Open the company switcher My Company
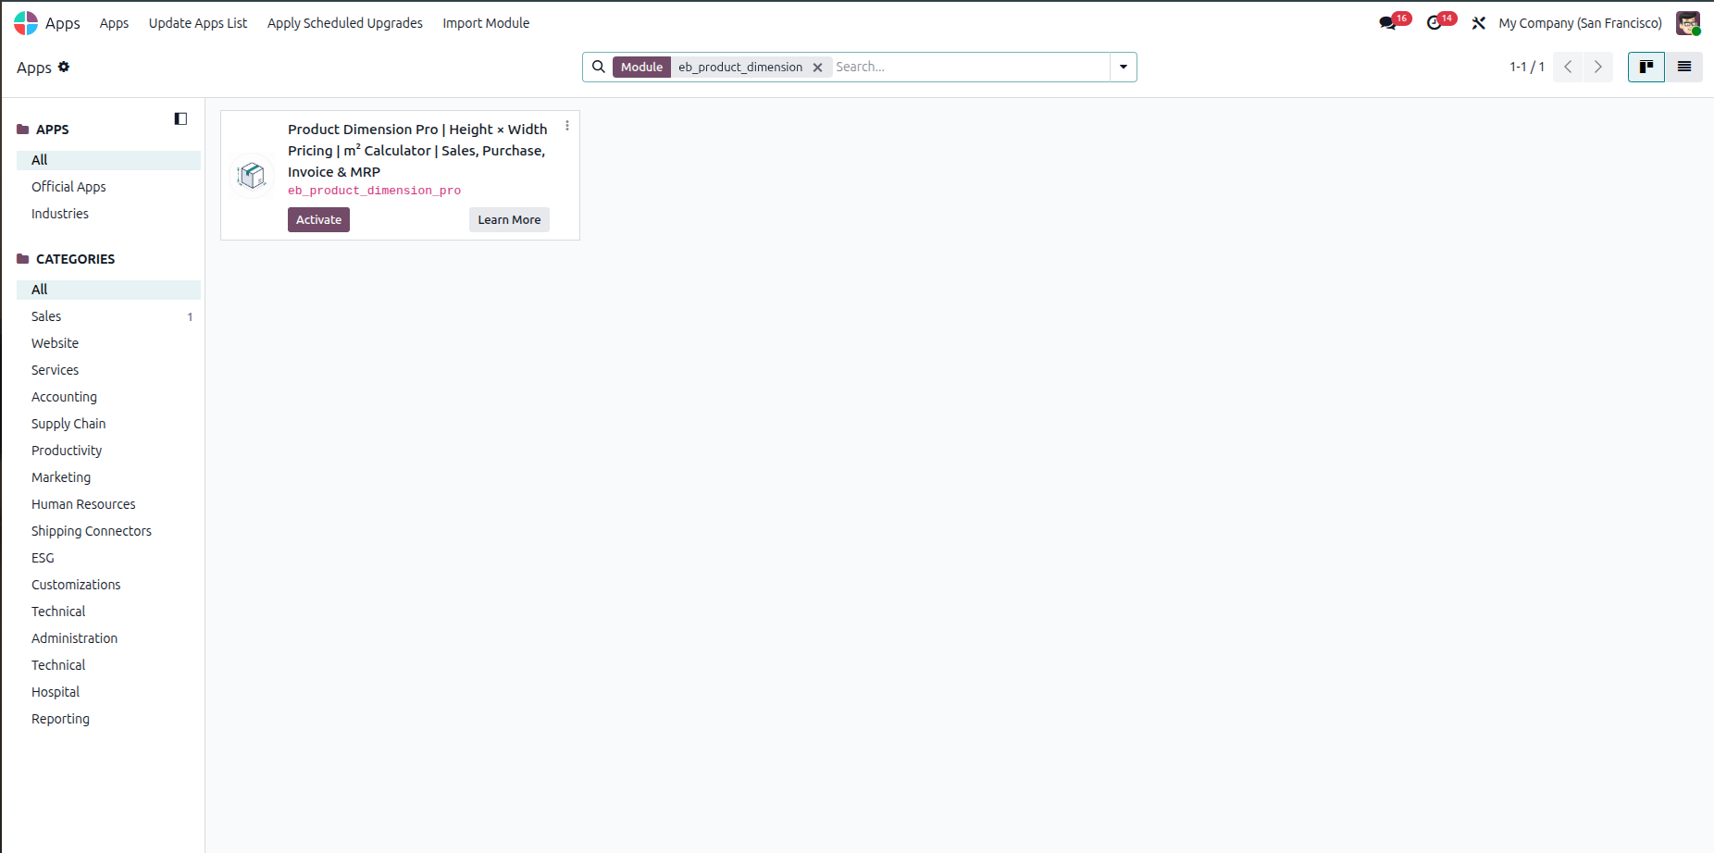 [1580, 23]
